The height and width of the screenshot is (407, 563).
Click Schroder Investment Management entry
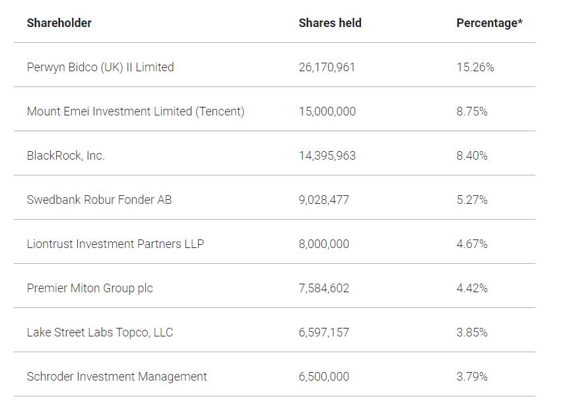pyautogui.click(x=117, y=377)
